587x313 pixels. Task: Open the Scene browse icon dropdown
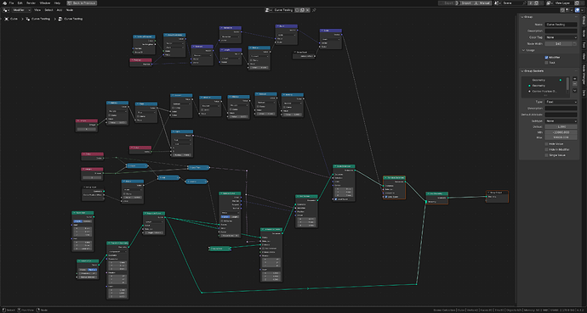tap(499, 3)
